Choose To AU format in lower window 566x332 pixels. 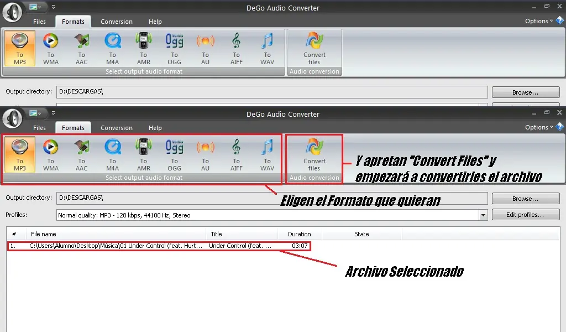tap(206, 154)
